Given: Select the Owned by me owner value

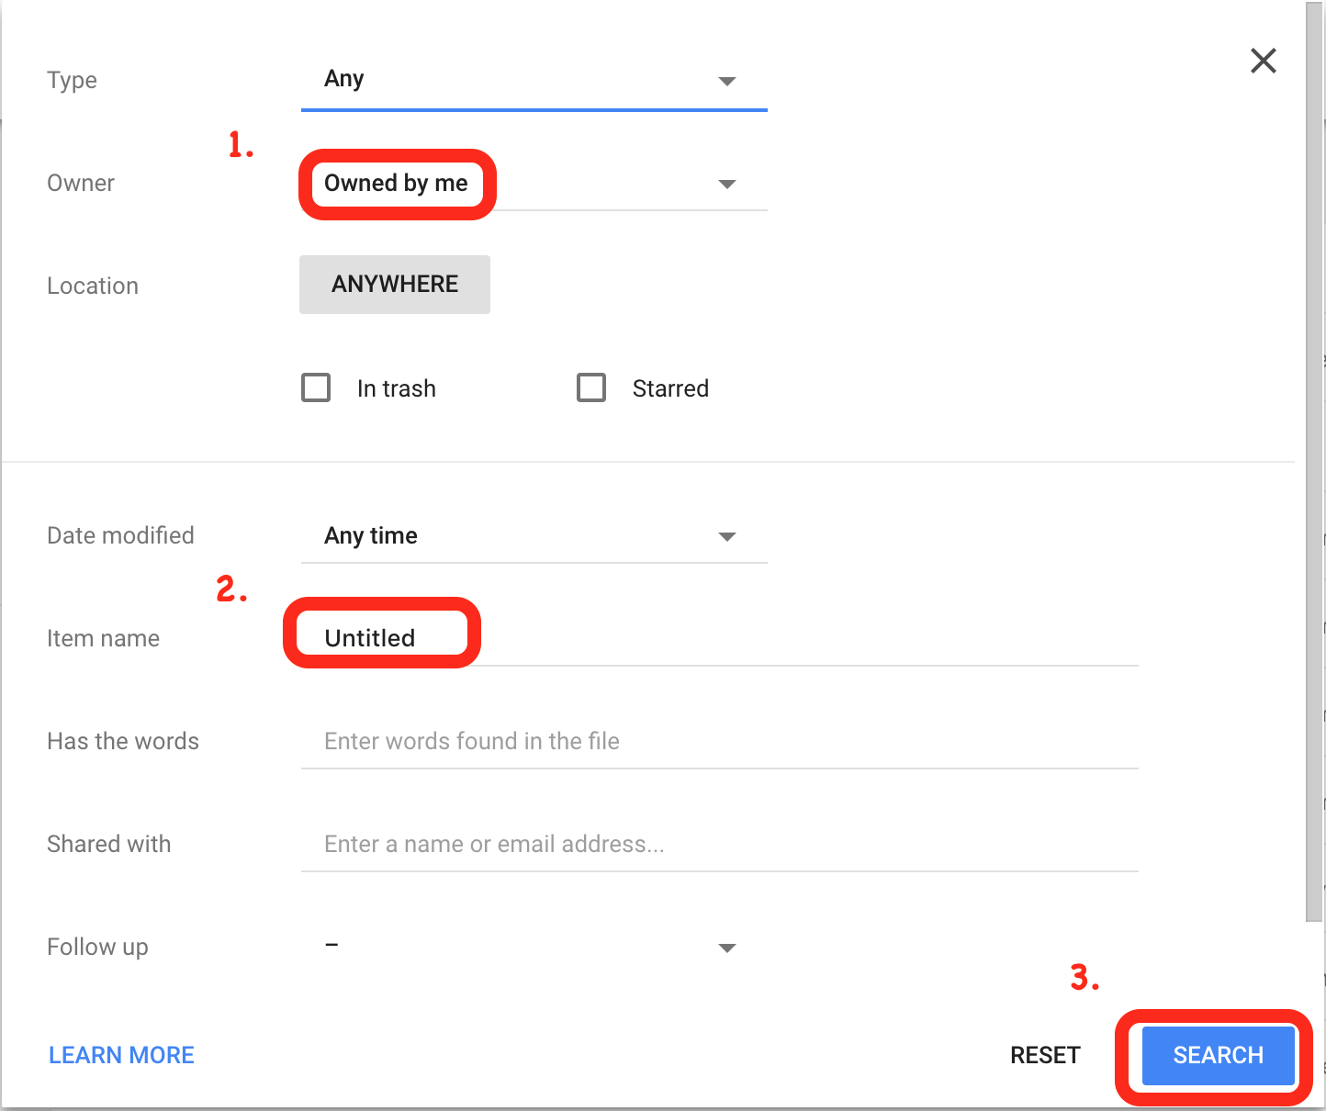Looking at the screenshot, I should [x=396, y=184].
